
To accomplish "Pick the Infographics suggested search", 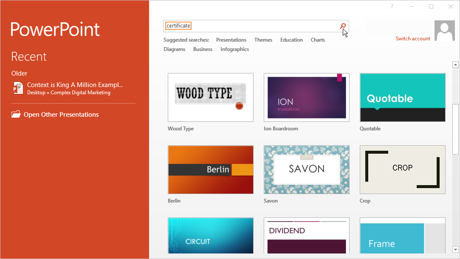I will 234,49.
